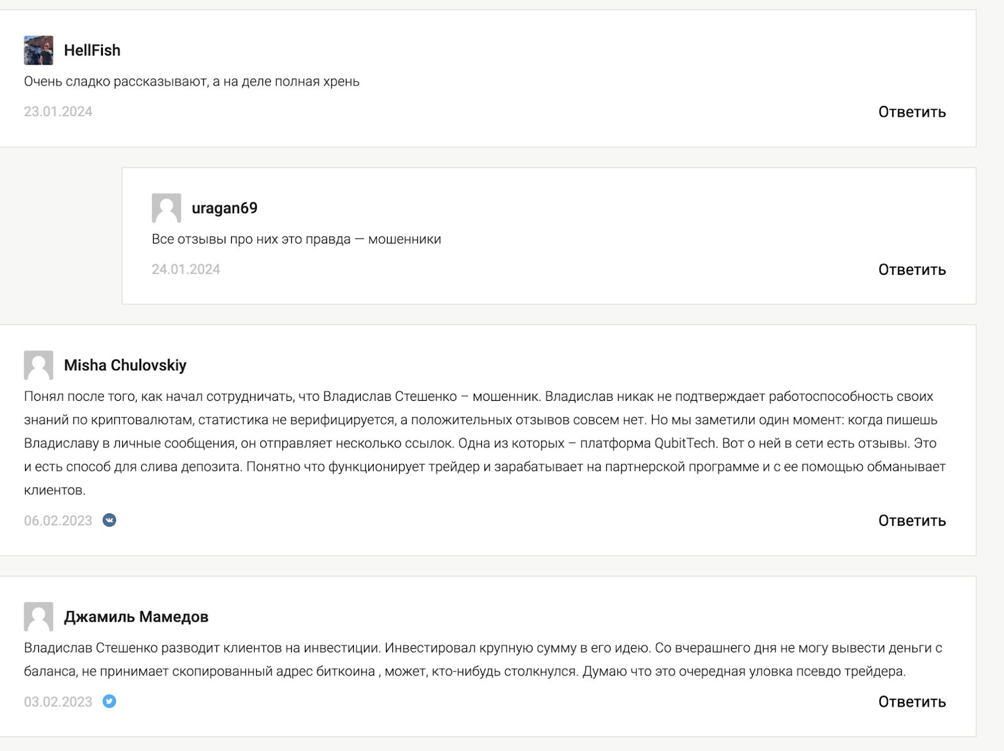This screenshot has width=1004, height=751.
Task: Click the 23.01.2024 comment date
Action: pos(58,112)
